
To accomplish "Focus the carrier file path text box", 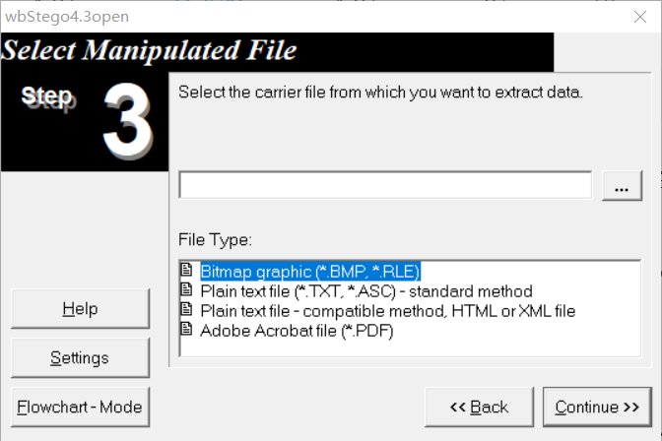I will 385,185.
